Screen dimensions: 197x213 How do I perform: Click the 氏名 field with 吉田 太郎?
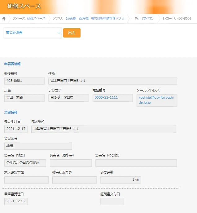point(24,98)
